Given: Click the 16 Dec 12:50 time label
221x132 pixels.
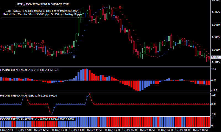Looking at the screenshot, I should tap(42, 130).
